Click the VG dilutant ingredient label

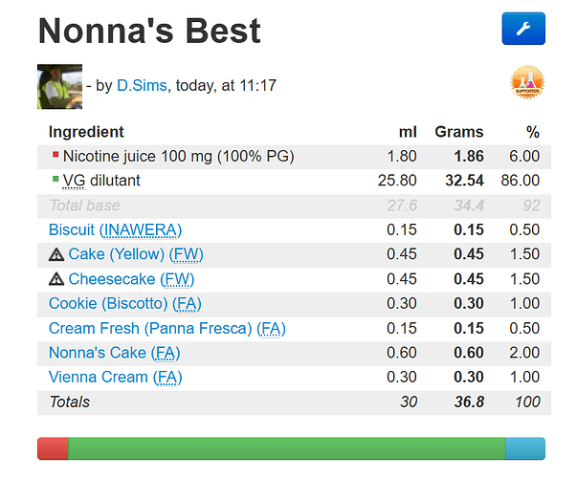(x=115, y=181)
